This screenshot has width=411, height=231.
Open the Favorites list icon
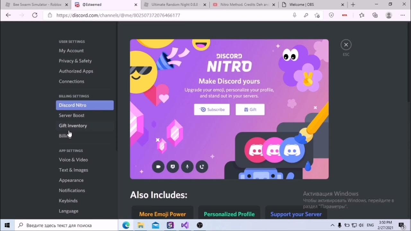[x=362, y=15]
